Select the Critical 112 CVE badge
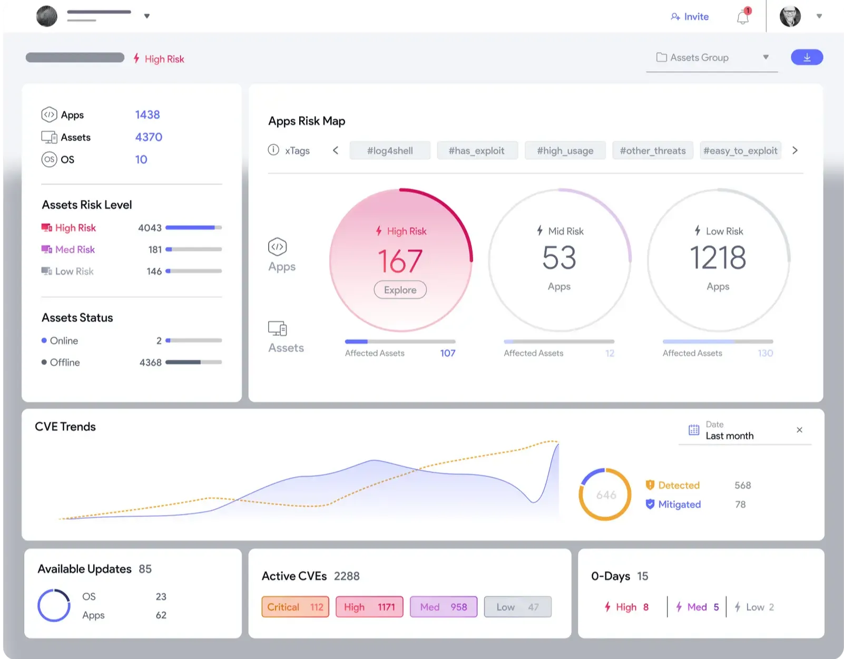This screenshot has height=659, width=844. [x=295, y=607]
